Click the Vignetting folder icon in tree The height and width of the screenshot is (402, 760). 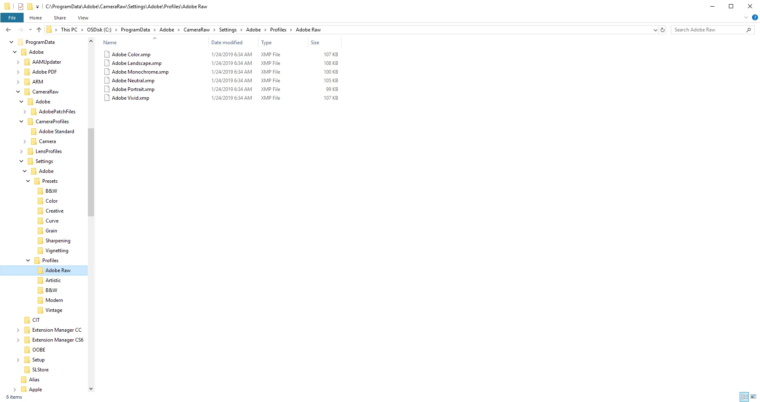click(40, 251)
